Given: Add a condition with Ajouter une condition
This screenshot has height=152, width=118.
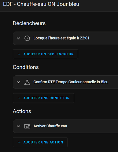Looking at the screenshot, I should point(43,98).
